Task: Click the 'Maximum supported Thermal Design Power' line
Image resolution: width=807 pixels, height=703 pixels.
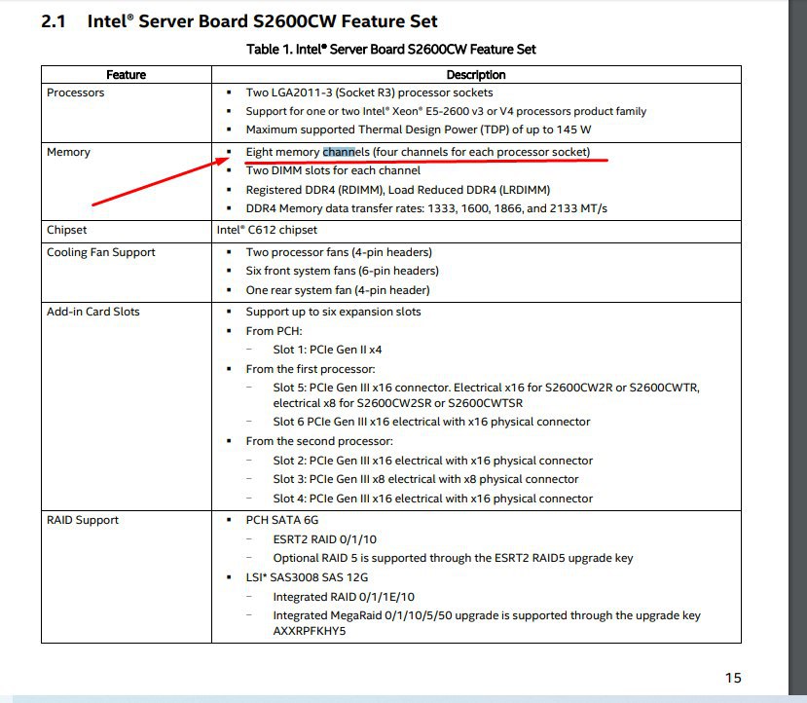Action: pyautogui.click(x=419, y=129)
